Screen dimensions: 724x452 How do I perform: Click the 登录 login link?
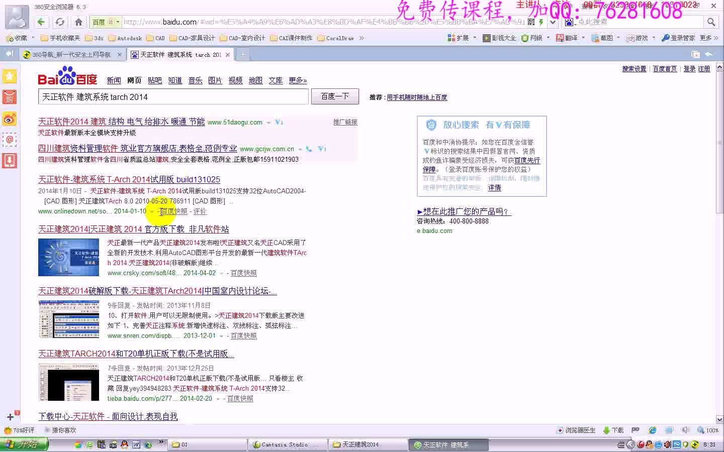[689, 69]
